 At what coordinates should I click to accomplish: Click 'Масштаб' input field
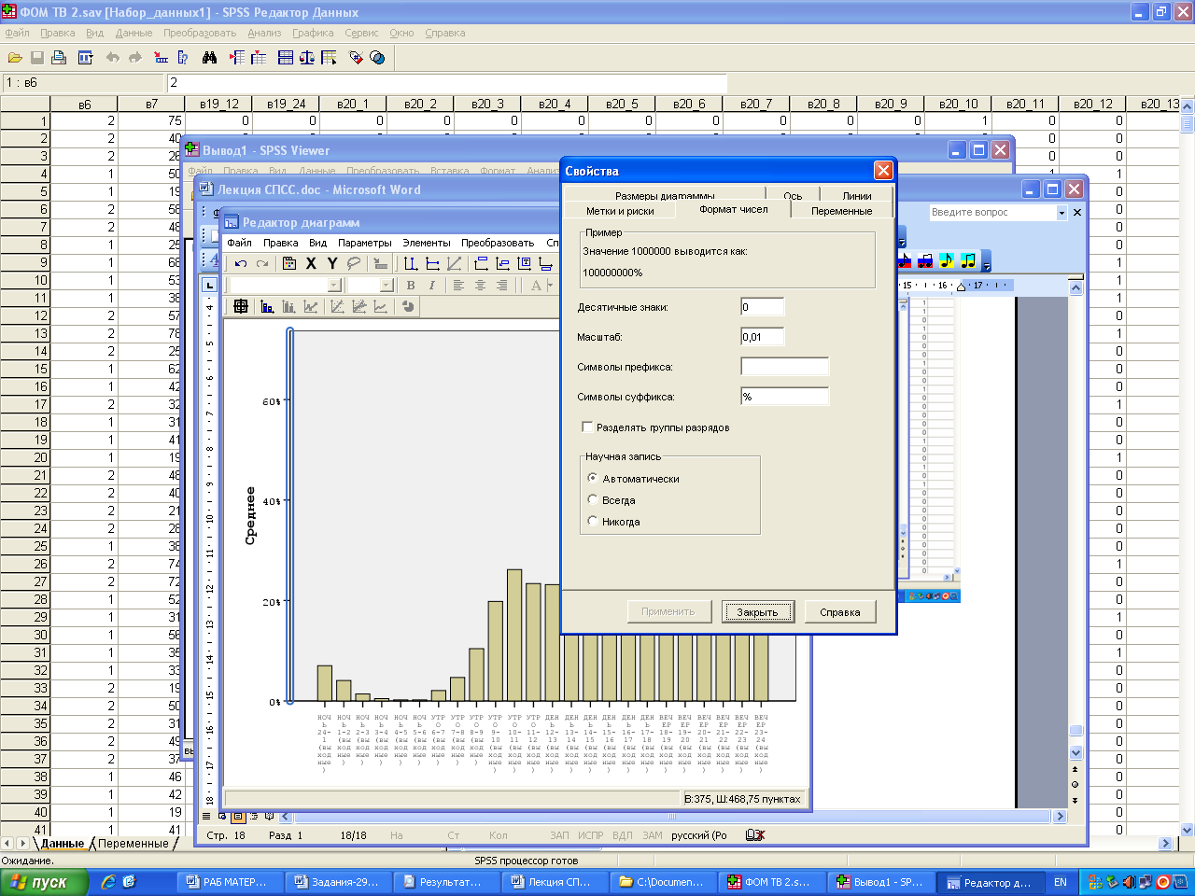tap(763, 337)
